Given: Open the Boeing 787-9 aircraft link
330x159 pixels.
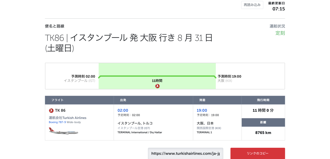Looking at the screenshot, I should [57, 122].
